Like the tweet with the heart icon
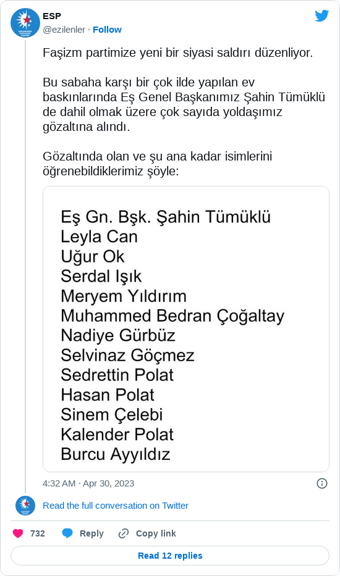The height and width of the screenshot is (576, 340). pos(18,533)
